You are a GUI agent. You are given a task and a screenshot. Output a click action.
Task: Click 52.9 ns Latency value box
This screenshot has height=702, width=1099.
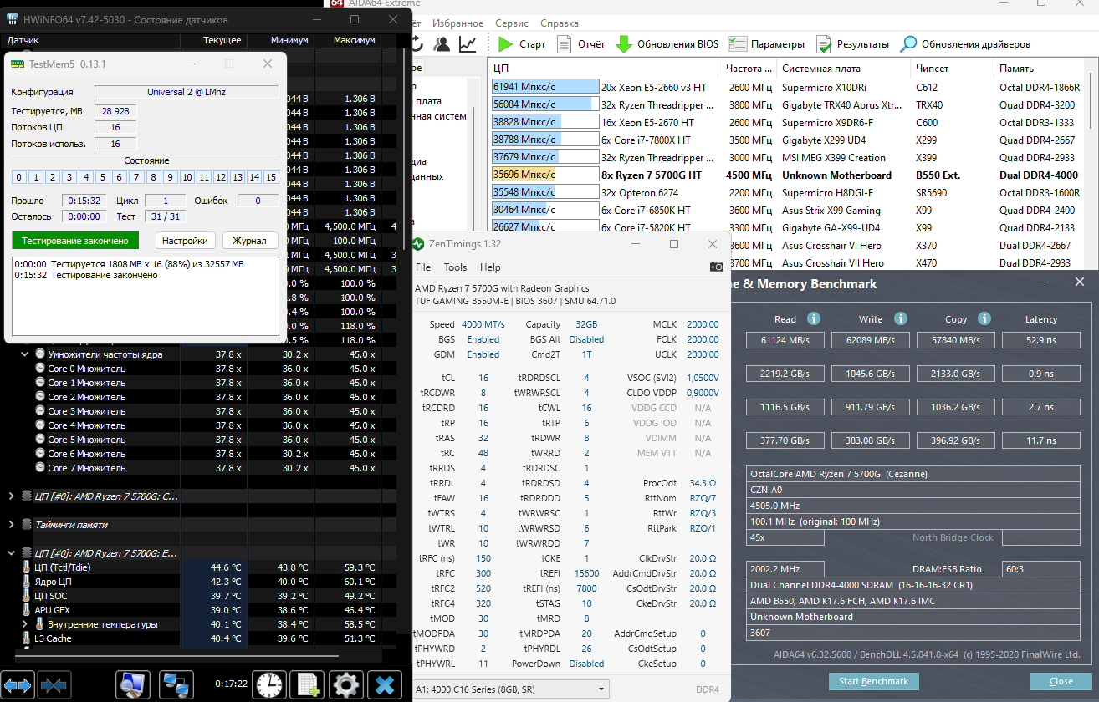(1040, 340)
